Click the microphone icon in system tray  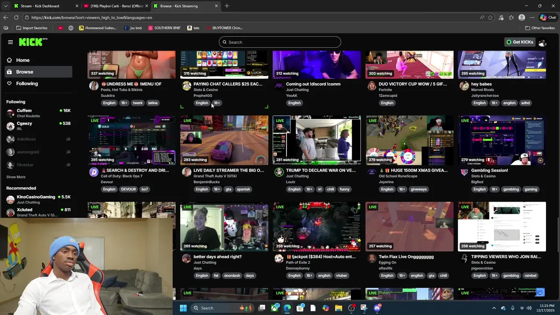(x=512, y=308)
